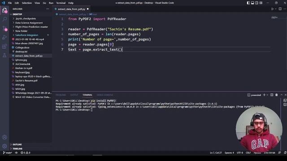Open keyboard.jpg in the explorer
The image size is (287, 161).
coord(22,72)
